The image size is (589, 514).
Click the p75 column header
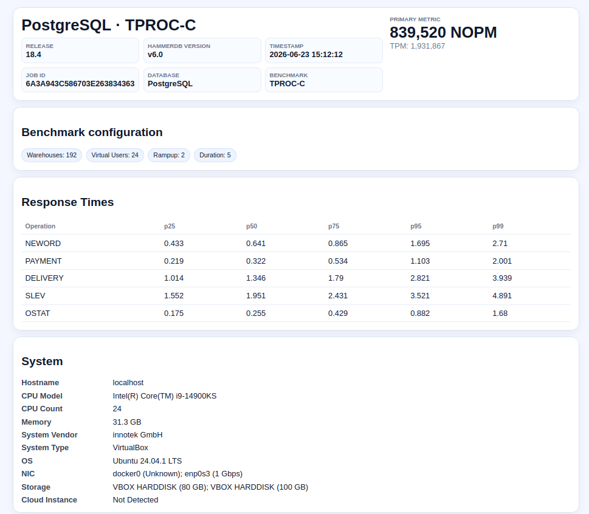point(334,226)
